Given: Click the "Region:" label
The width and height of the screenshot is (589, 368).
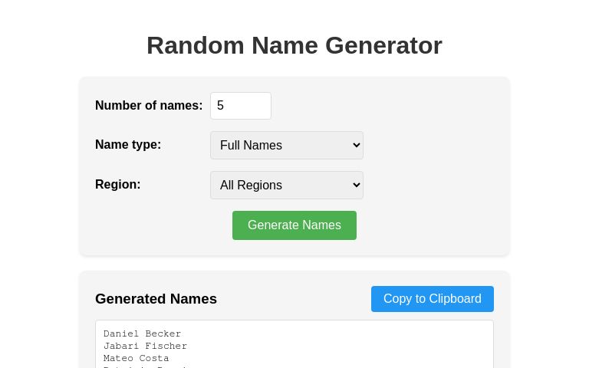Looking at the screenshot, I should coord(118,185).
